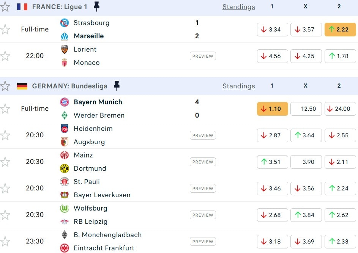Viewport: 358px width, 253px height.
Task: Toggle favorite star for Bundesliga league
Action: pos(5,86)
